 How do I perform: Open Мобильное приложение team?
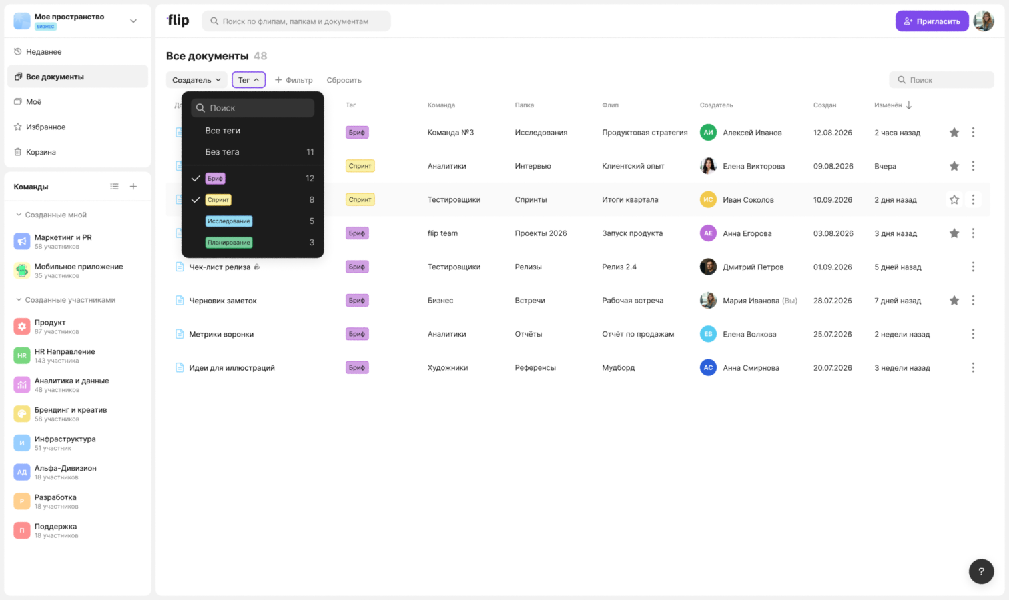click(77, 271)
